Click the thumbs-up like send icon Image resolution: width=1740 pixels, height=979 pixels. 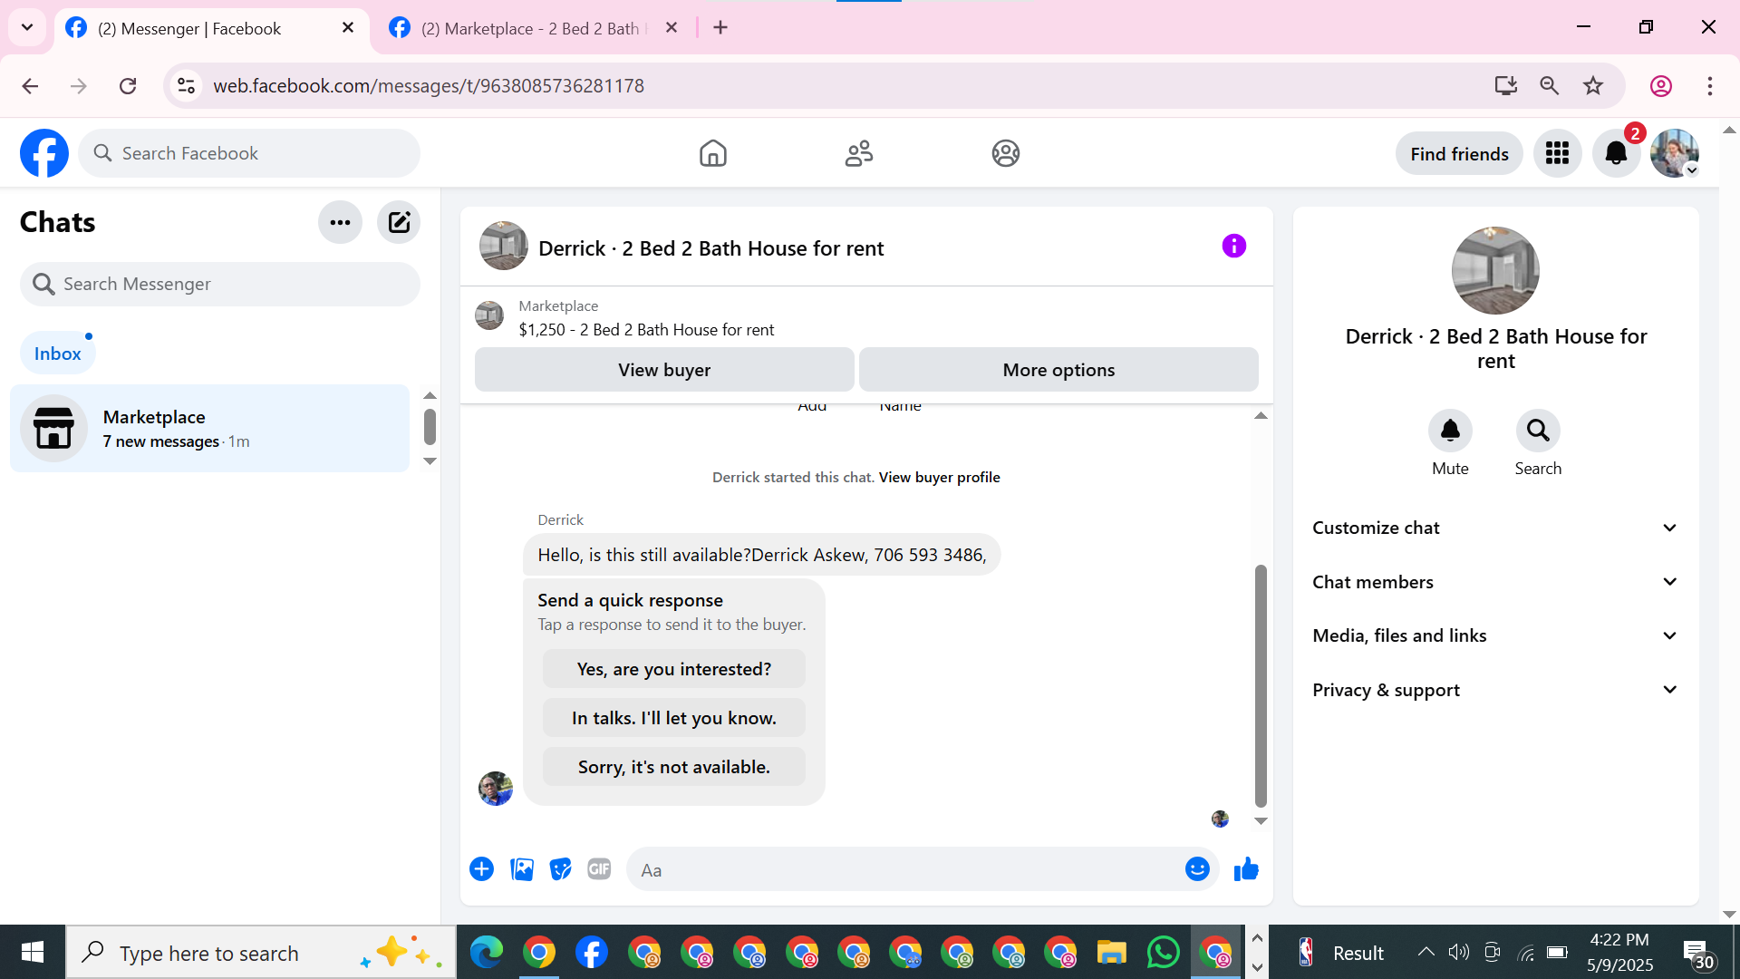tap(1246, 869)
